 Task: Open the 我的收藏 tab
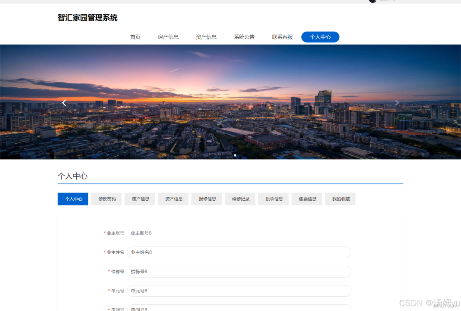[340, 199]
